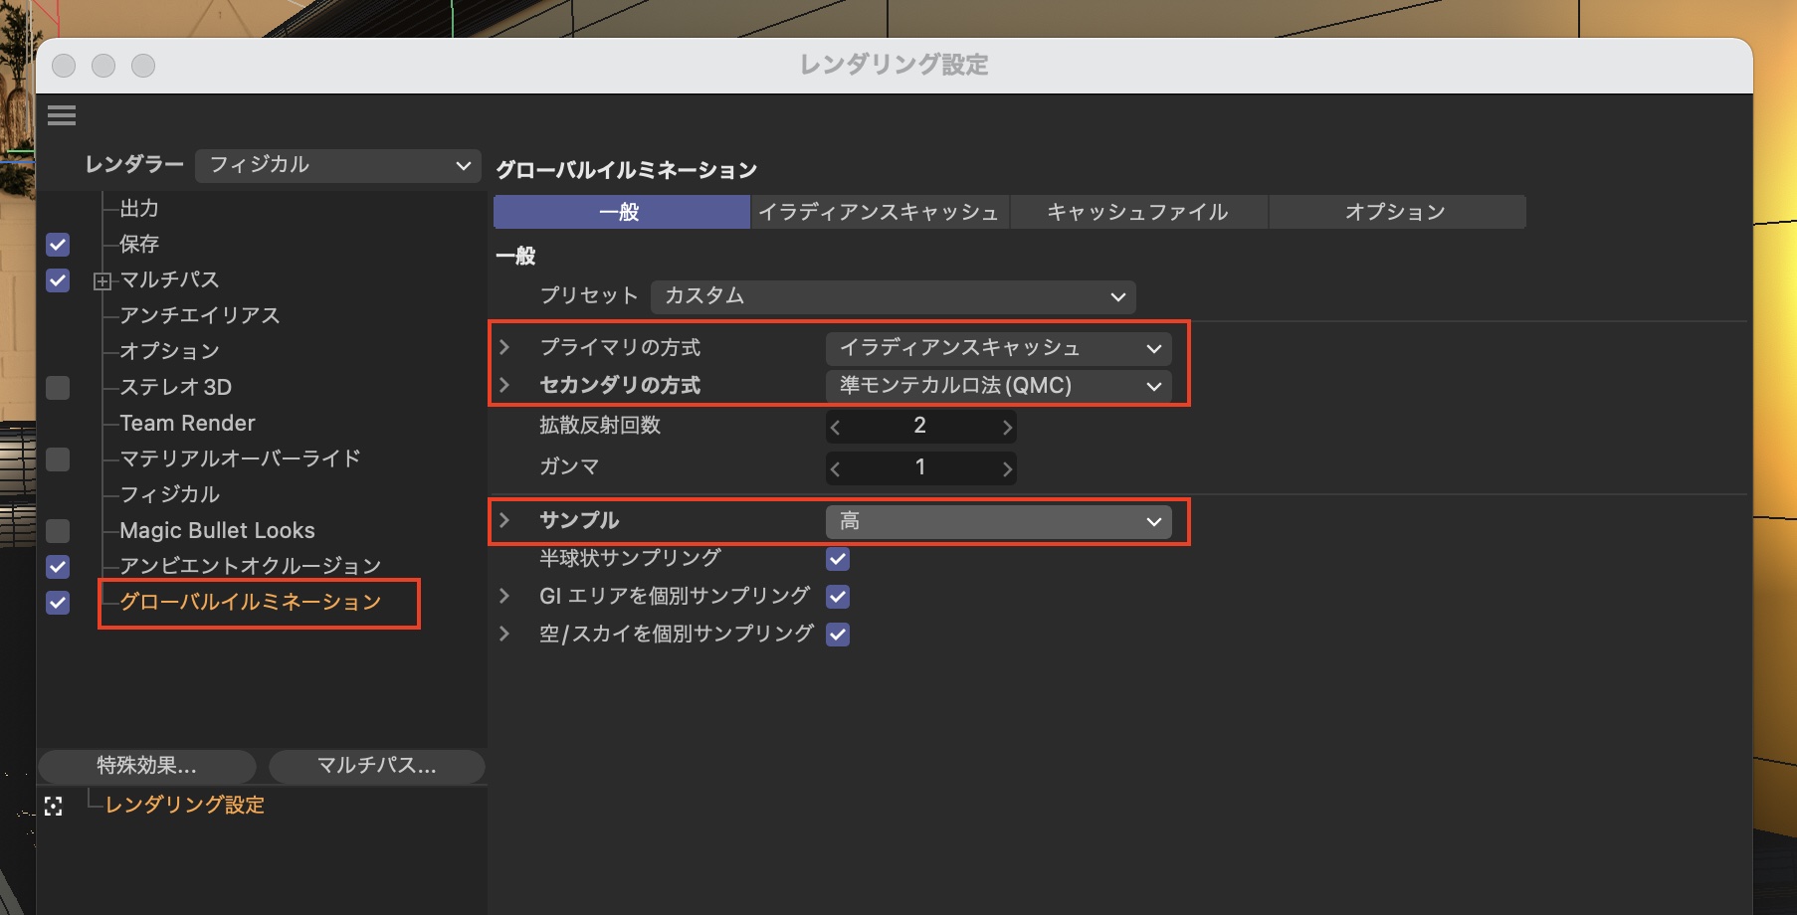Open セカンダリの方式 dropdown
The width and height of the screenshot is (1797, 915).
pyautogui.click(x=998, y=386)
